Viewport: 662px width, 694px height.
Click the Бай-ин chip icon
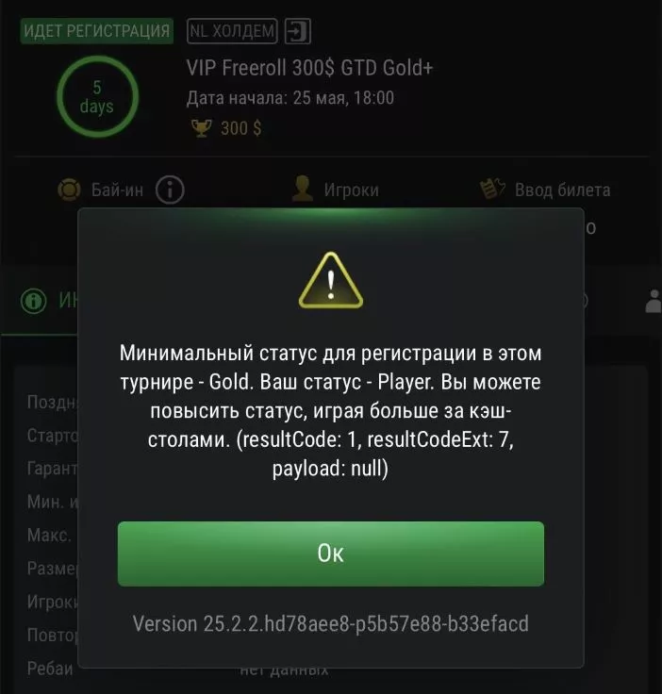tap(69, 190)
